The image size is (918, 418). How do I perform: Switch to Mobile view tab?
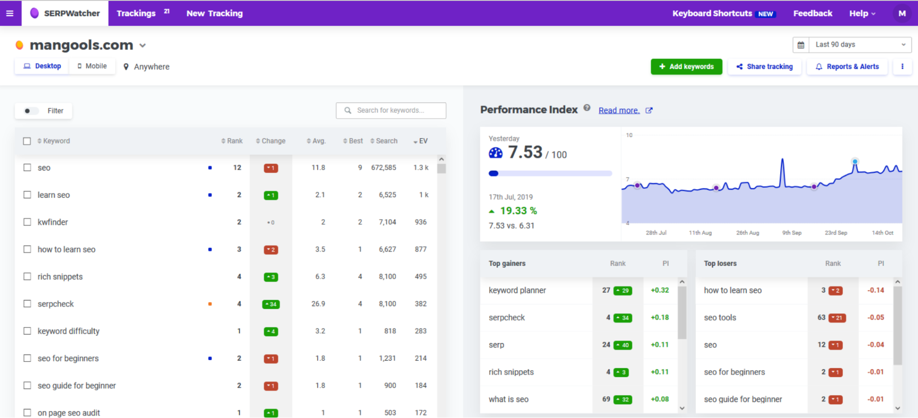point(92,66)
